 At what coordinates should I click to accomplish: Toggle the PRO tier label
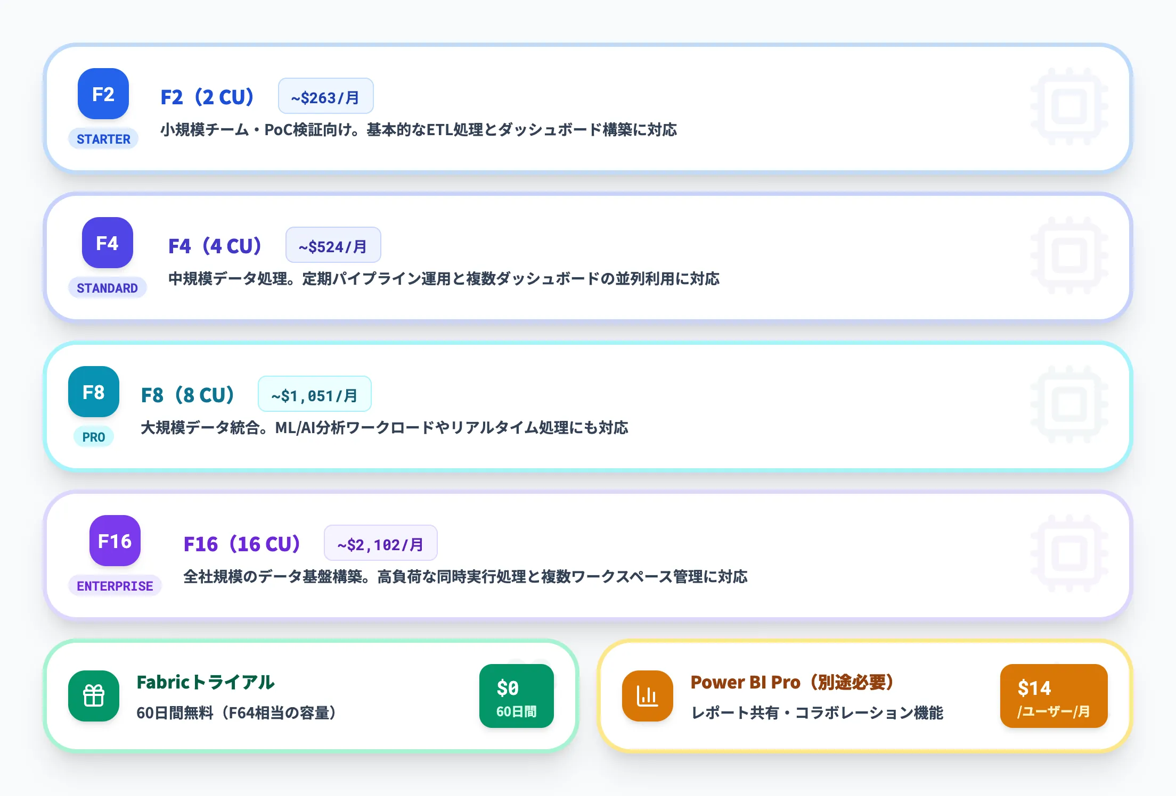pyautogui.click(x=93, y=437)
